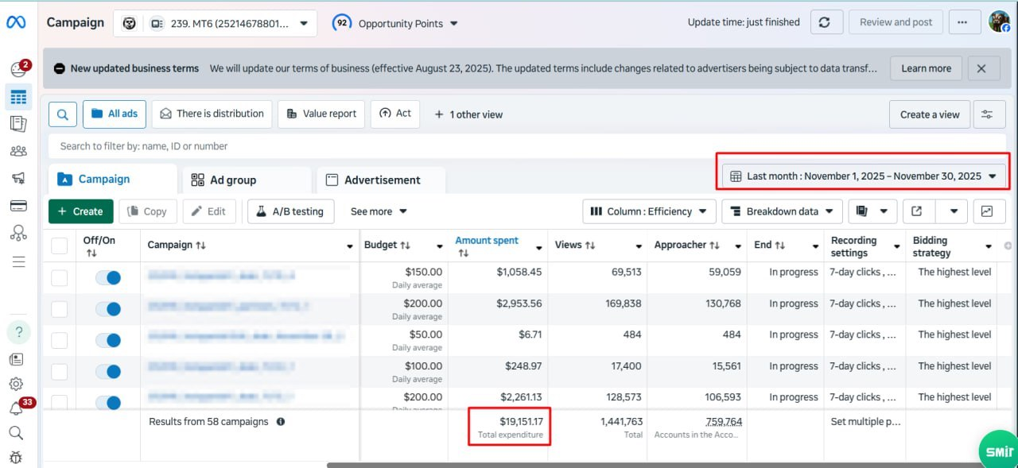Switch to the Ad group tab
Viewport: 1018px width, 468px height.
point(247,180)
